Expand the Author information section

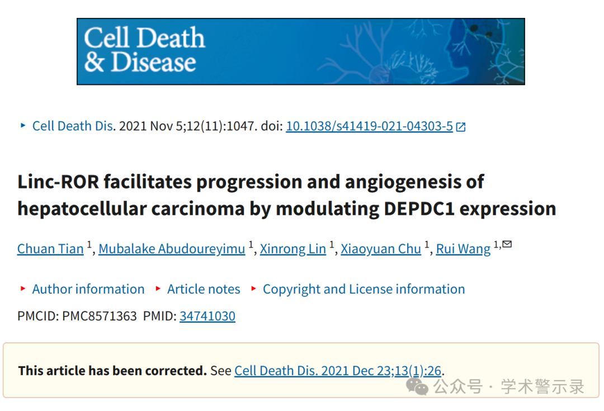[88, 289]
